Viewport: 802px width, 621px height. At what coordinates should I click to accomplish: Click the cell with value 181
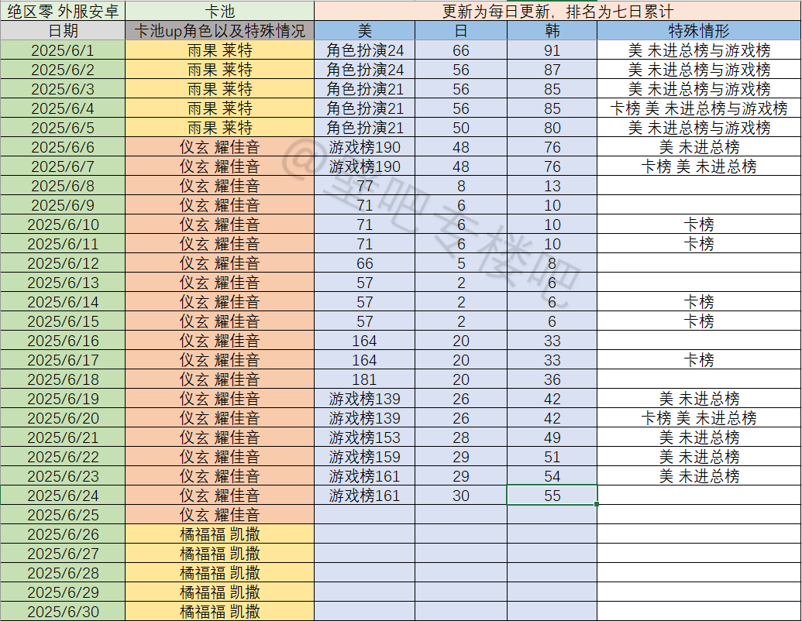point(364,379)
